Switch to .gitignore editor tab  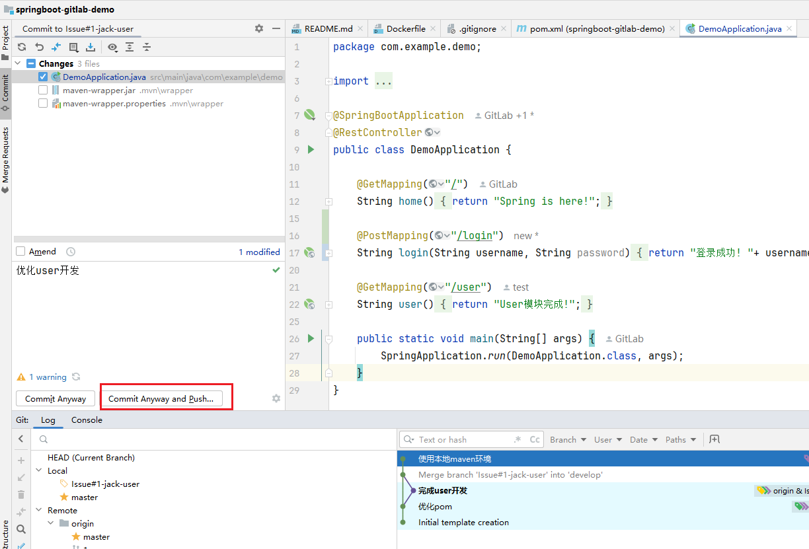click(476, 28)
